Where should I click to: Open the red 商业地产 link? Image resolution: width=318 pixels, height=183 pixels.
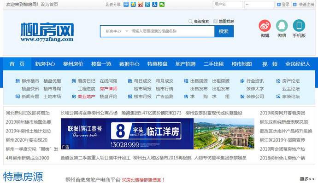click(x=86, y=97)
